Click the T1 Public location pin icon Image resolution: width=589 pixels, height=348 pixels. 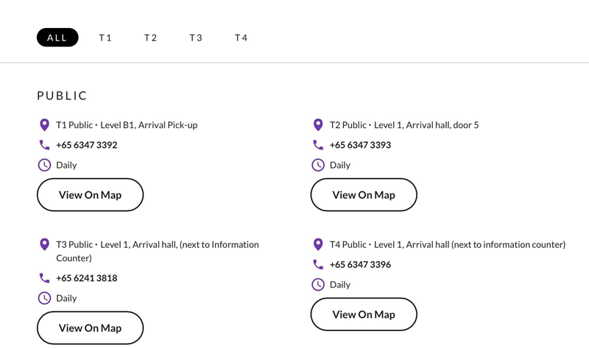tap(44, 125)
